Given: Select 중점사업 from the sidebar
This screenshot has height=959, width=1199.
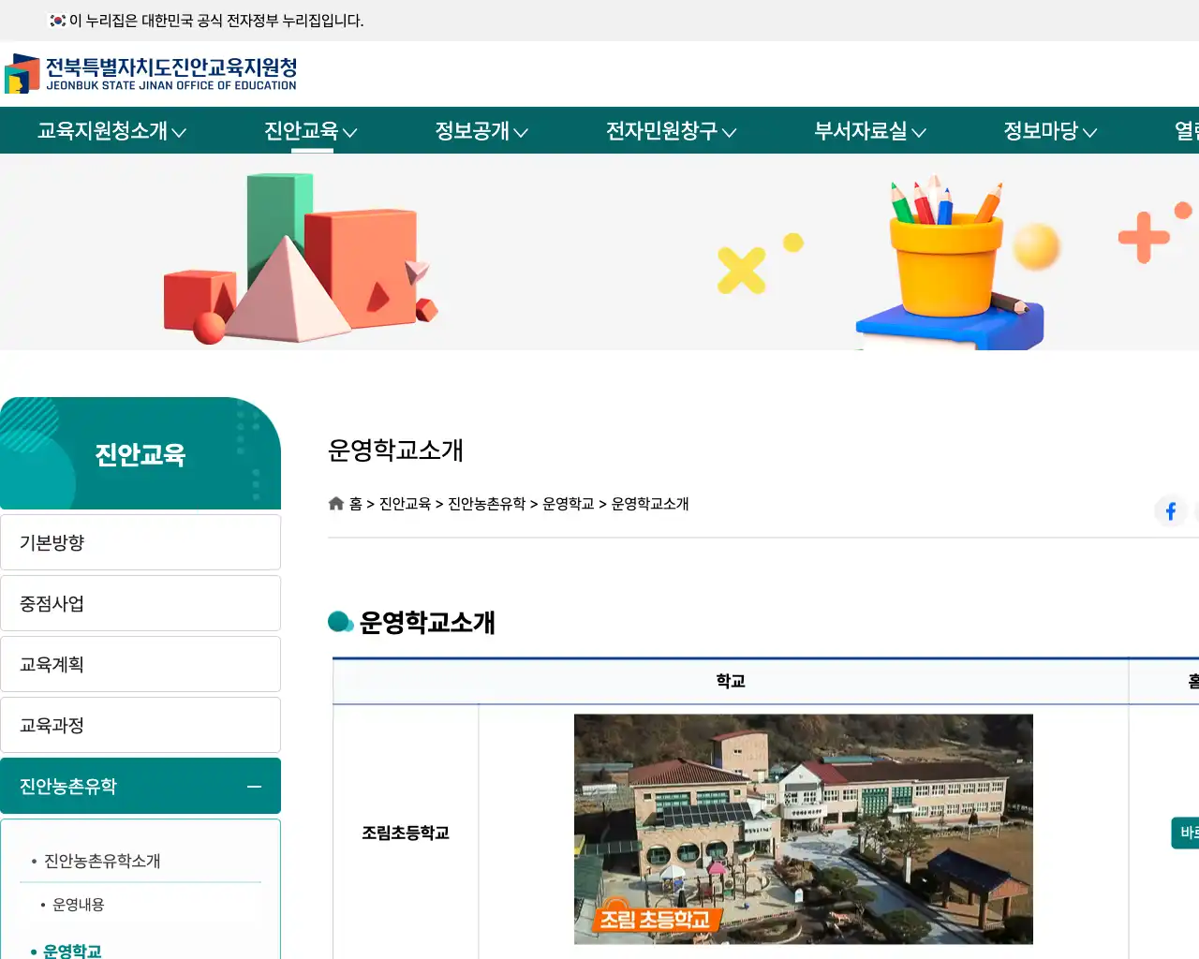Looking at the screenshot, I should (141, 602).
